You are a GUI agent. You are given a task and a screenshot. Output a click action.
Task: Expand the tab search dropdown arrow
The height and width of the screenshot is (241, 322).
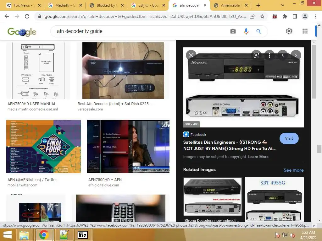coord(283,5)
